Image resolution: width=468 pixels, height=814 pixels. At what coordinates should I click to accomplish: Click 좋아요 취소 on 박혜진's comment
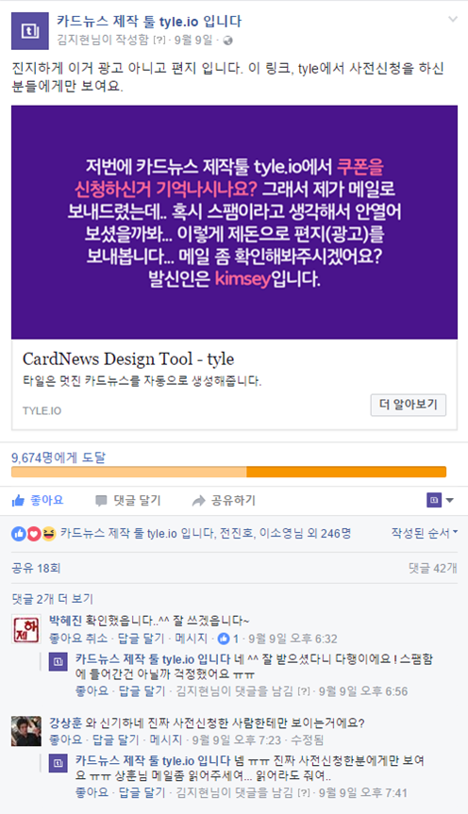[x=78, y=638]
